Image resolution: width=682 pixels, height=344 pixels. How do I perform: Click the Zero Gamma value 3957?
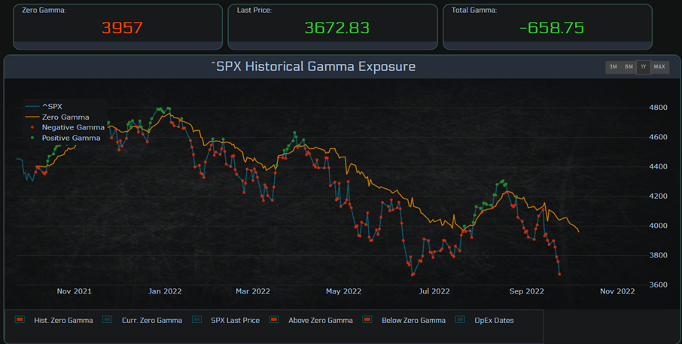tap(122, 28)
